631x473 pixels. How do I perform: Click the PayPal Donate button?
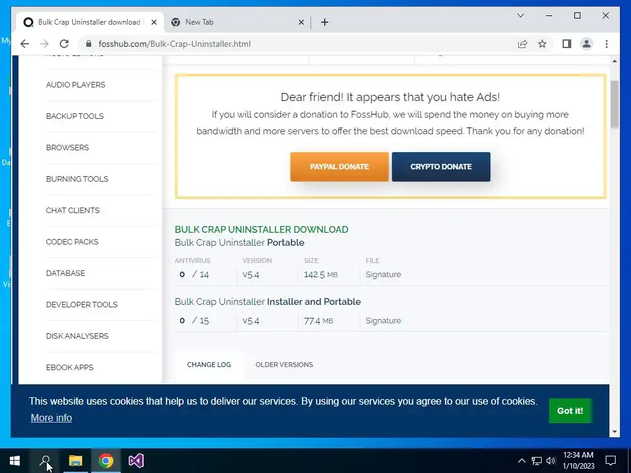tap(340, 166)
